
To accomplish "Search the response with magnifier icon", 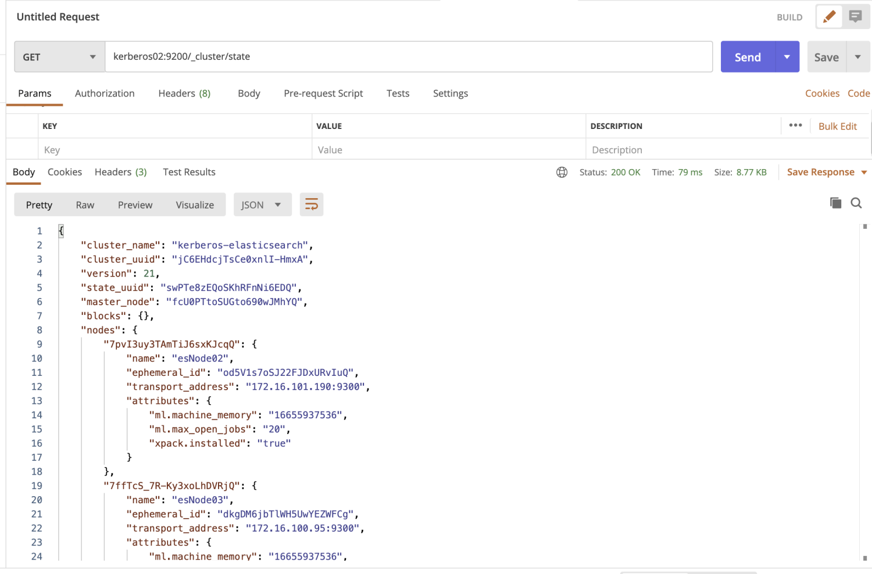I will pyautogui.click(x=856, y=203).
